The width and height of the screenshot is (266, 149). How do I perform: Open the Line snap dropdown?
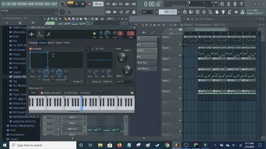[147, 12]
